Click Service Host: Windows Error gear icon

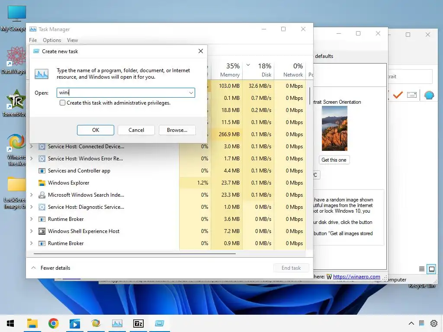coord(42,159)
